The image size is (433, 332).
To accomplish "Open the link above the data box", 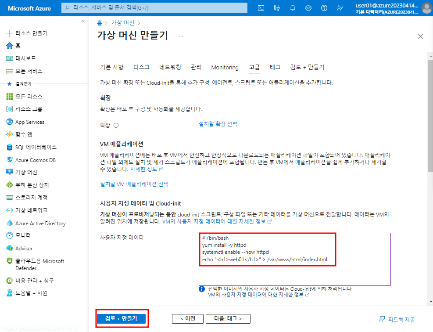I will click(217, 221).
